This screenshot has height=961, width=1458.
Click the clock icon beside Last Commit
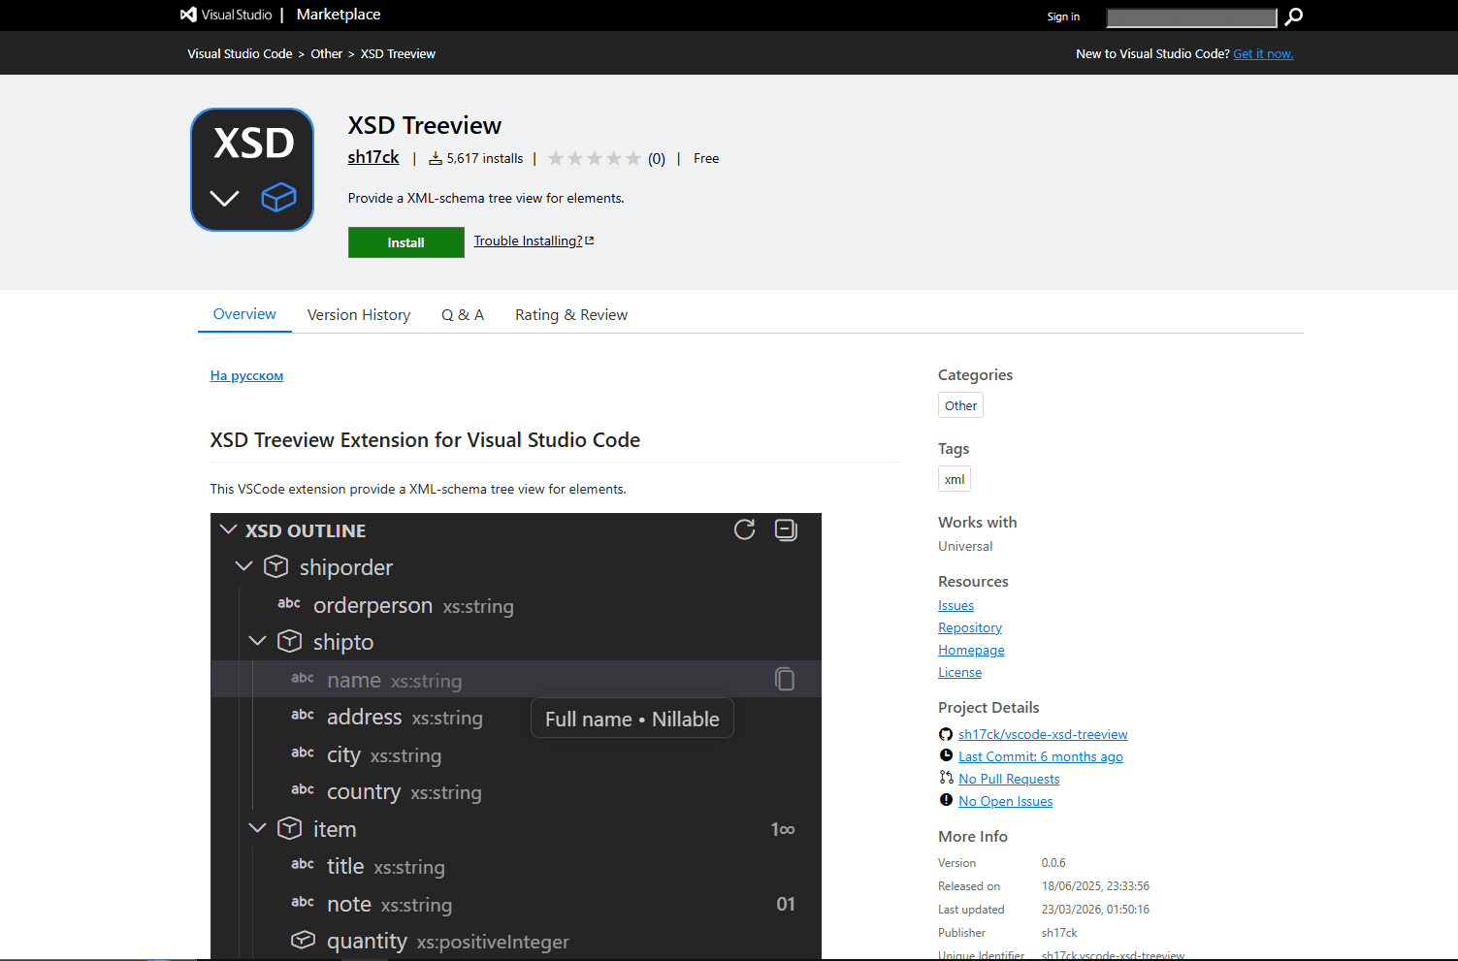(946, 755)
